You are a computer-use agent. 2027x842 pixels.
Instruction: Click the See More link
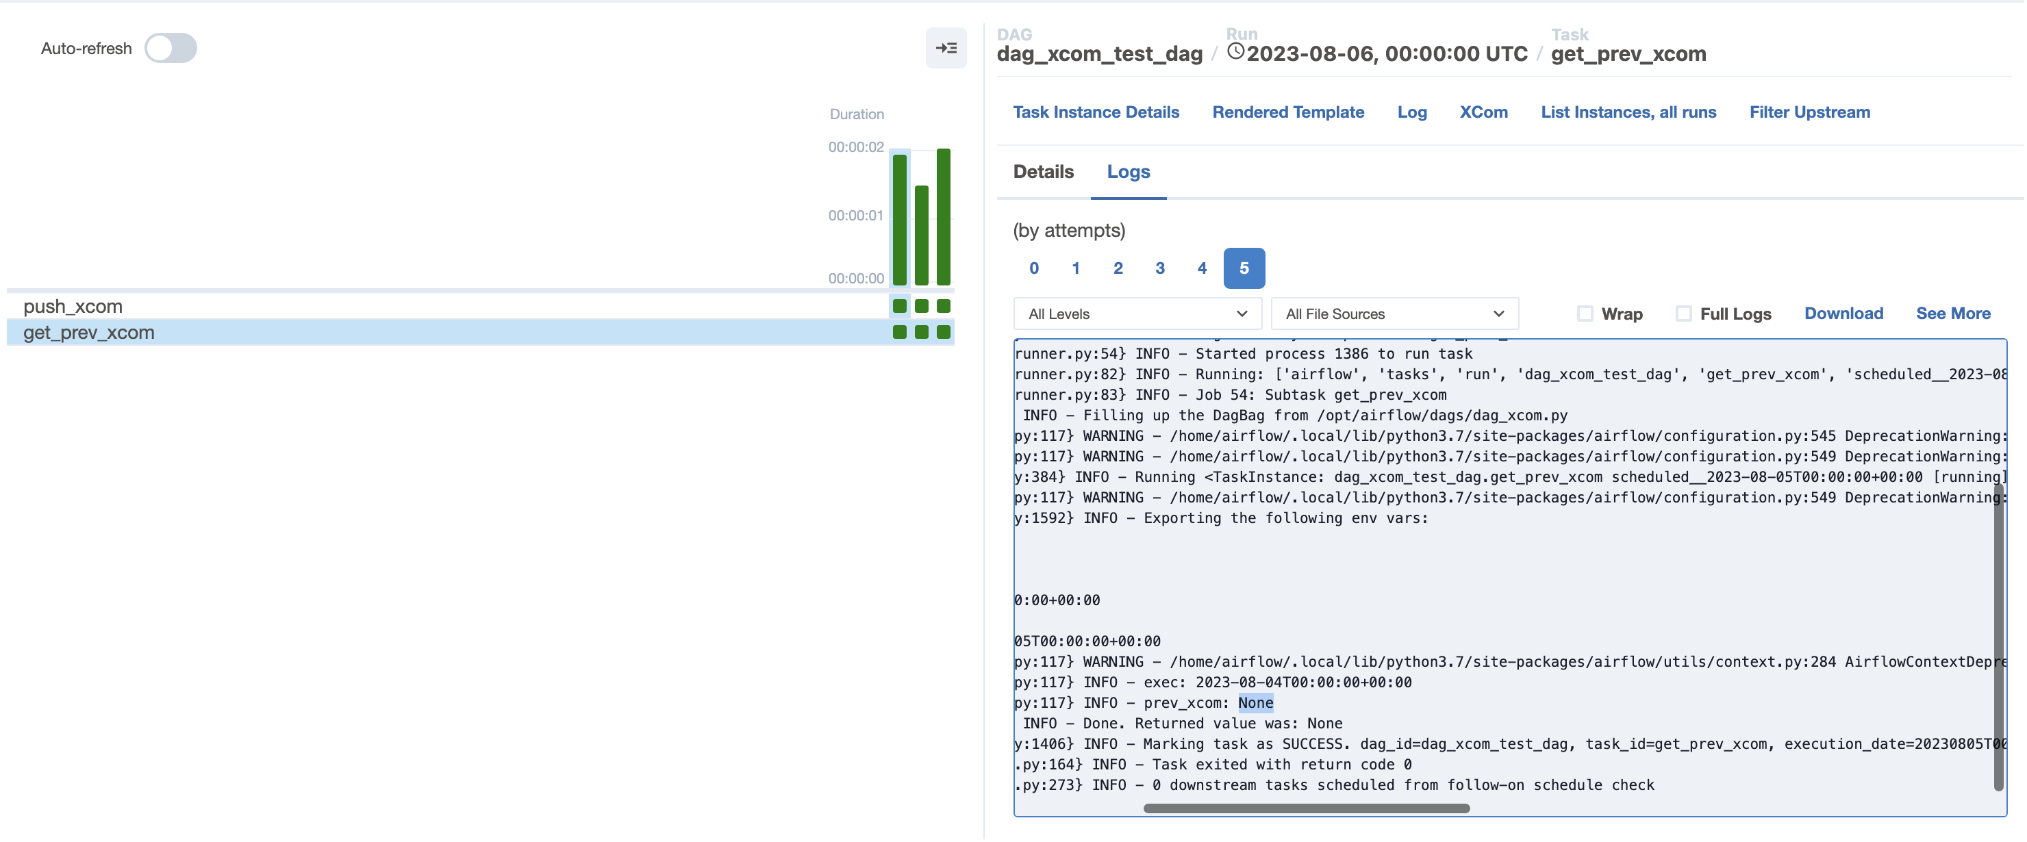[x=1952, y=314]
